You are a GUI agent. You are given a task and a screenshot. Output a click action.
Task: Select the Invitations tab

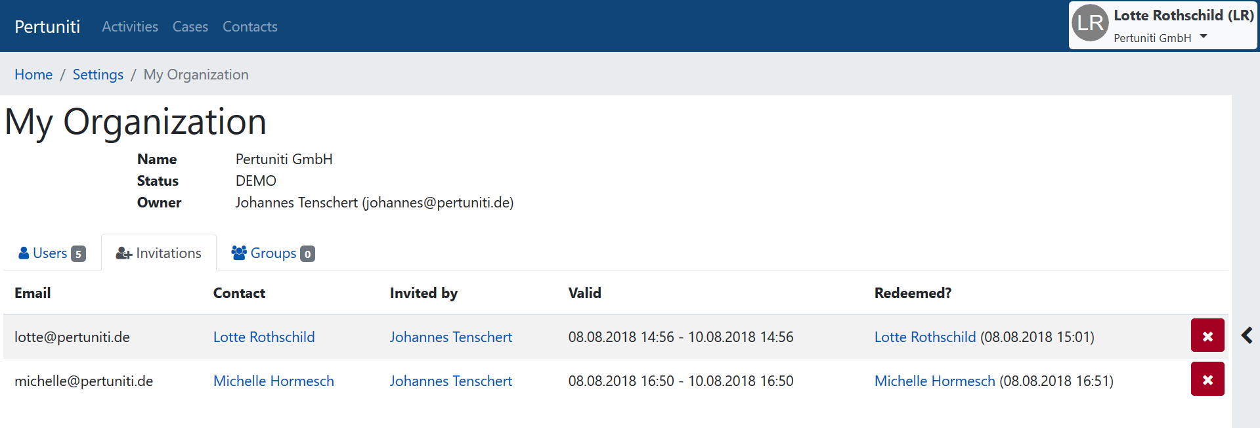(x=159, y=253)
